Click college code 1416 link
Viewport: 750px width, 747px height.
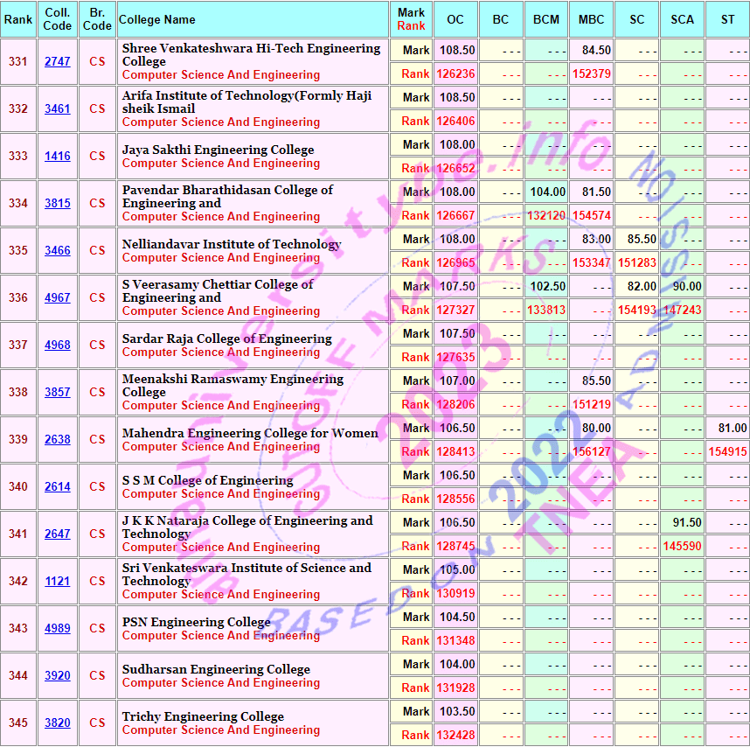click(58, 157)
